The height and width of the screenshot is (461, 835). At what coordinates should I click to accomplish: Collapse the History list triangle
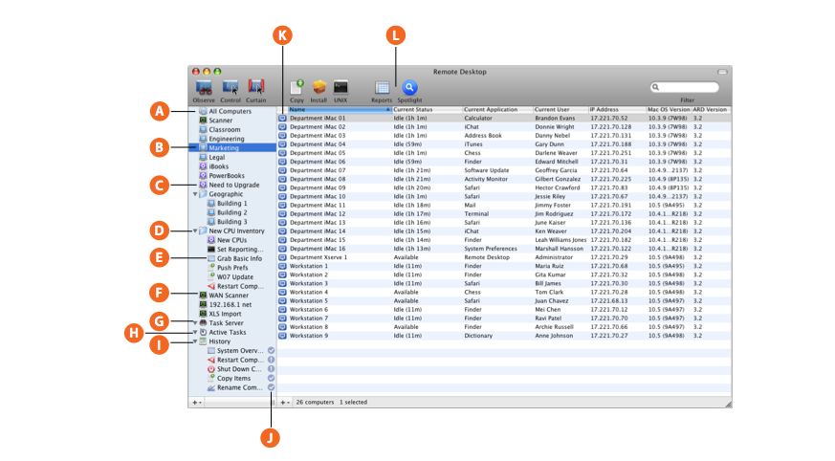coord(195,341)
